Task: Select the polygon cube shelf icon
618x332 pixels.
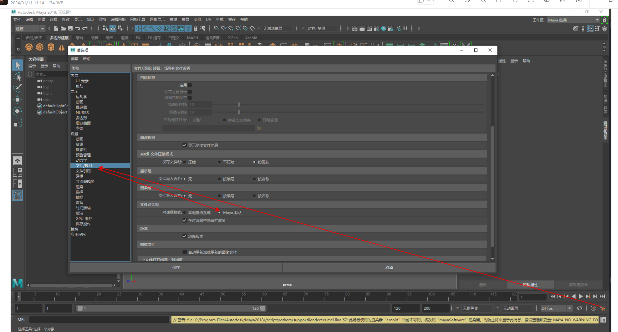Action: point(40,47)
